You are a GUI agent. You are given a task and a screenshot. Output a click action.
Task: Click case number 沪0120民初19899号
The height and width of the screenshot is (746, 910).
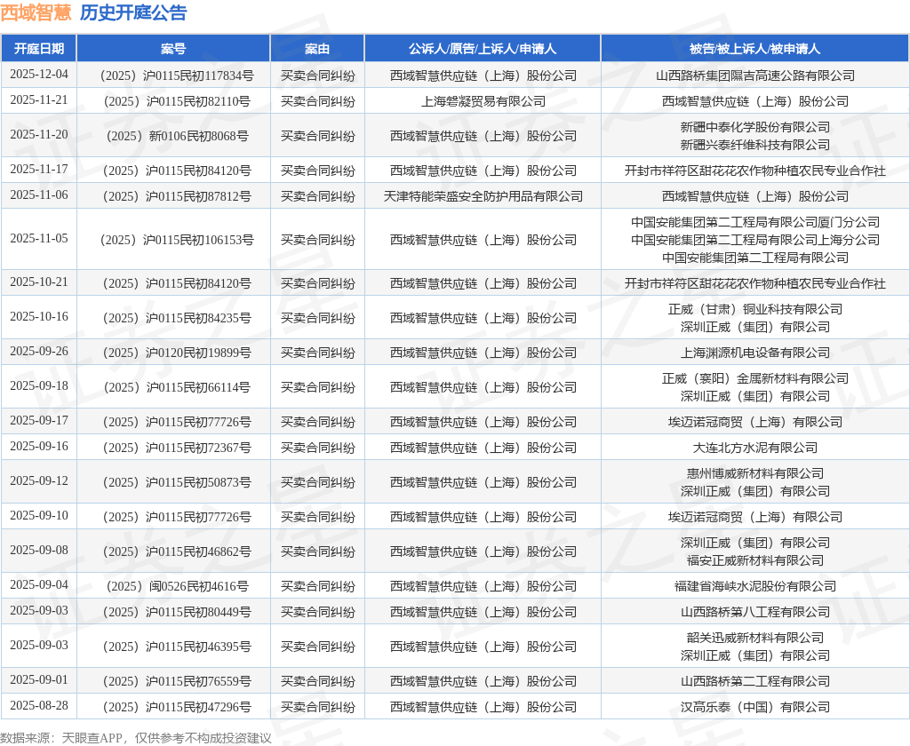click(198, 353)
